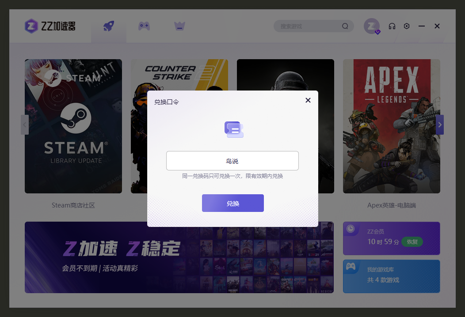The height and width of the screenshot is (317, 465).
Task: Click the Apex英雄-电脑端 label
Action: point(392,205)
